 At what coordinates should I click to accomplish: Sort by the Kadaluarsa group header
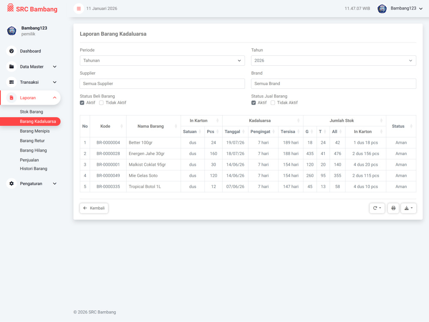[x=263, y=121]
